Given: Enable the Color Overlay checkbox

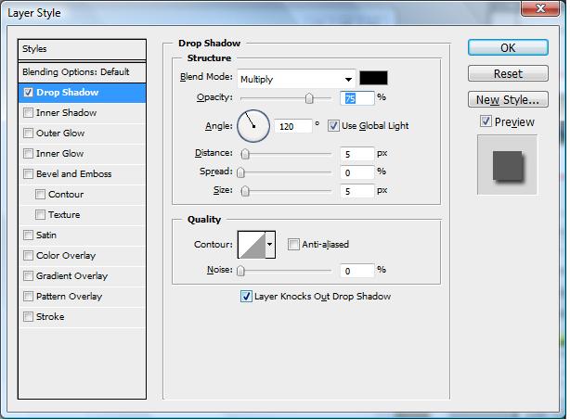Looking at the screenshot, I should [x=28, y=256].
